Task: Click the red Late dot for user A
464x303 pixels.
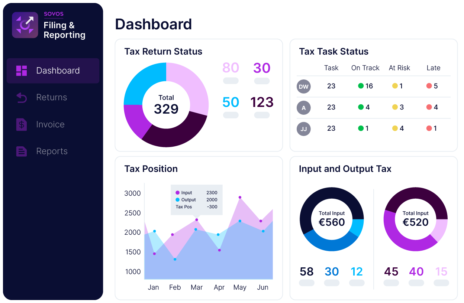Action: click(x=429, y=107)
